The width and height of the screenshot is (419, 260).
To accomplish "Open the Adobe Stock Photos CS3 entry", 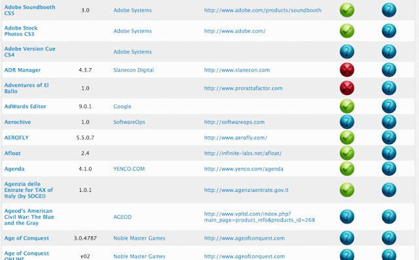I will tap(21, 31).
